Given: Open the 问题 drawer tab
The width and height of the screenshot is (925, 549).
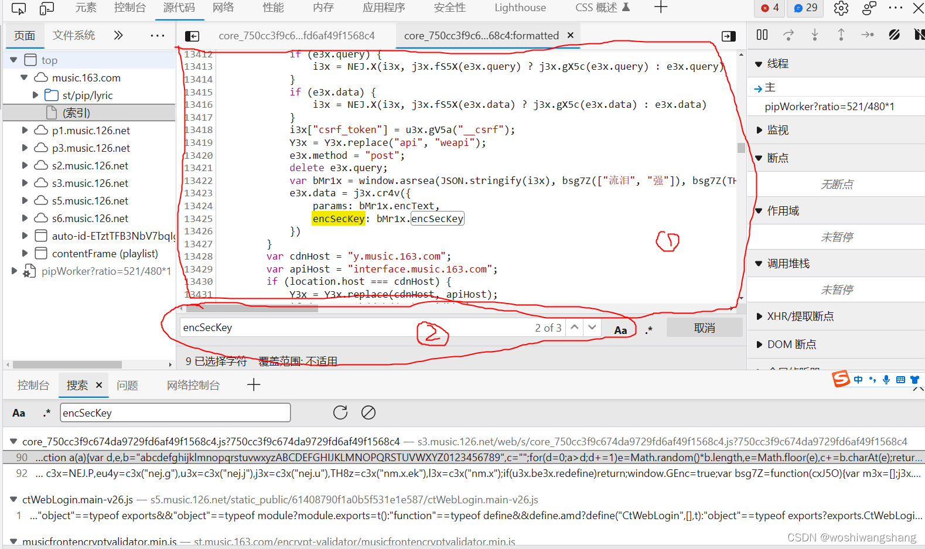Looking at the screenshot, I should click(x=127, y=385).
